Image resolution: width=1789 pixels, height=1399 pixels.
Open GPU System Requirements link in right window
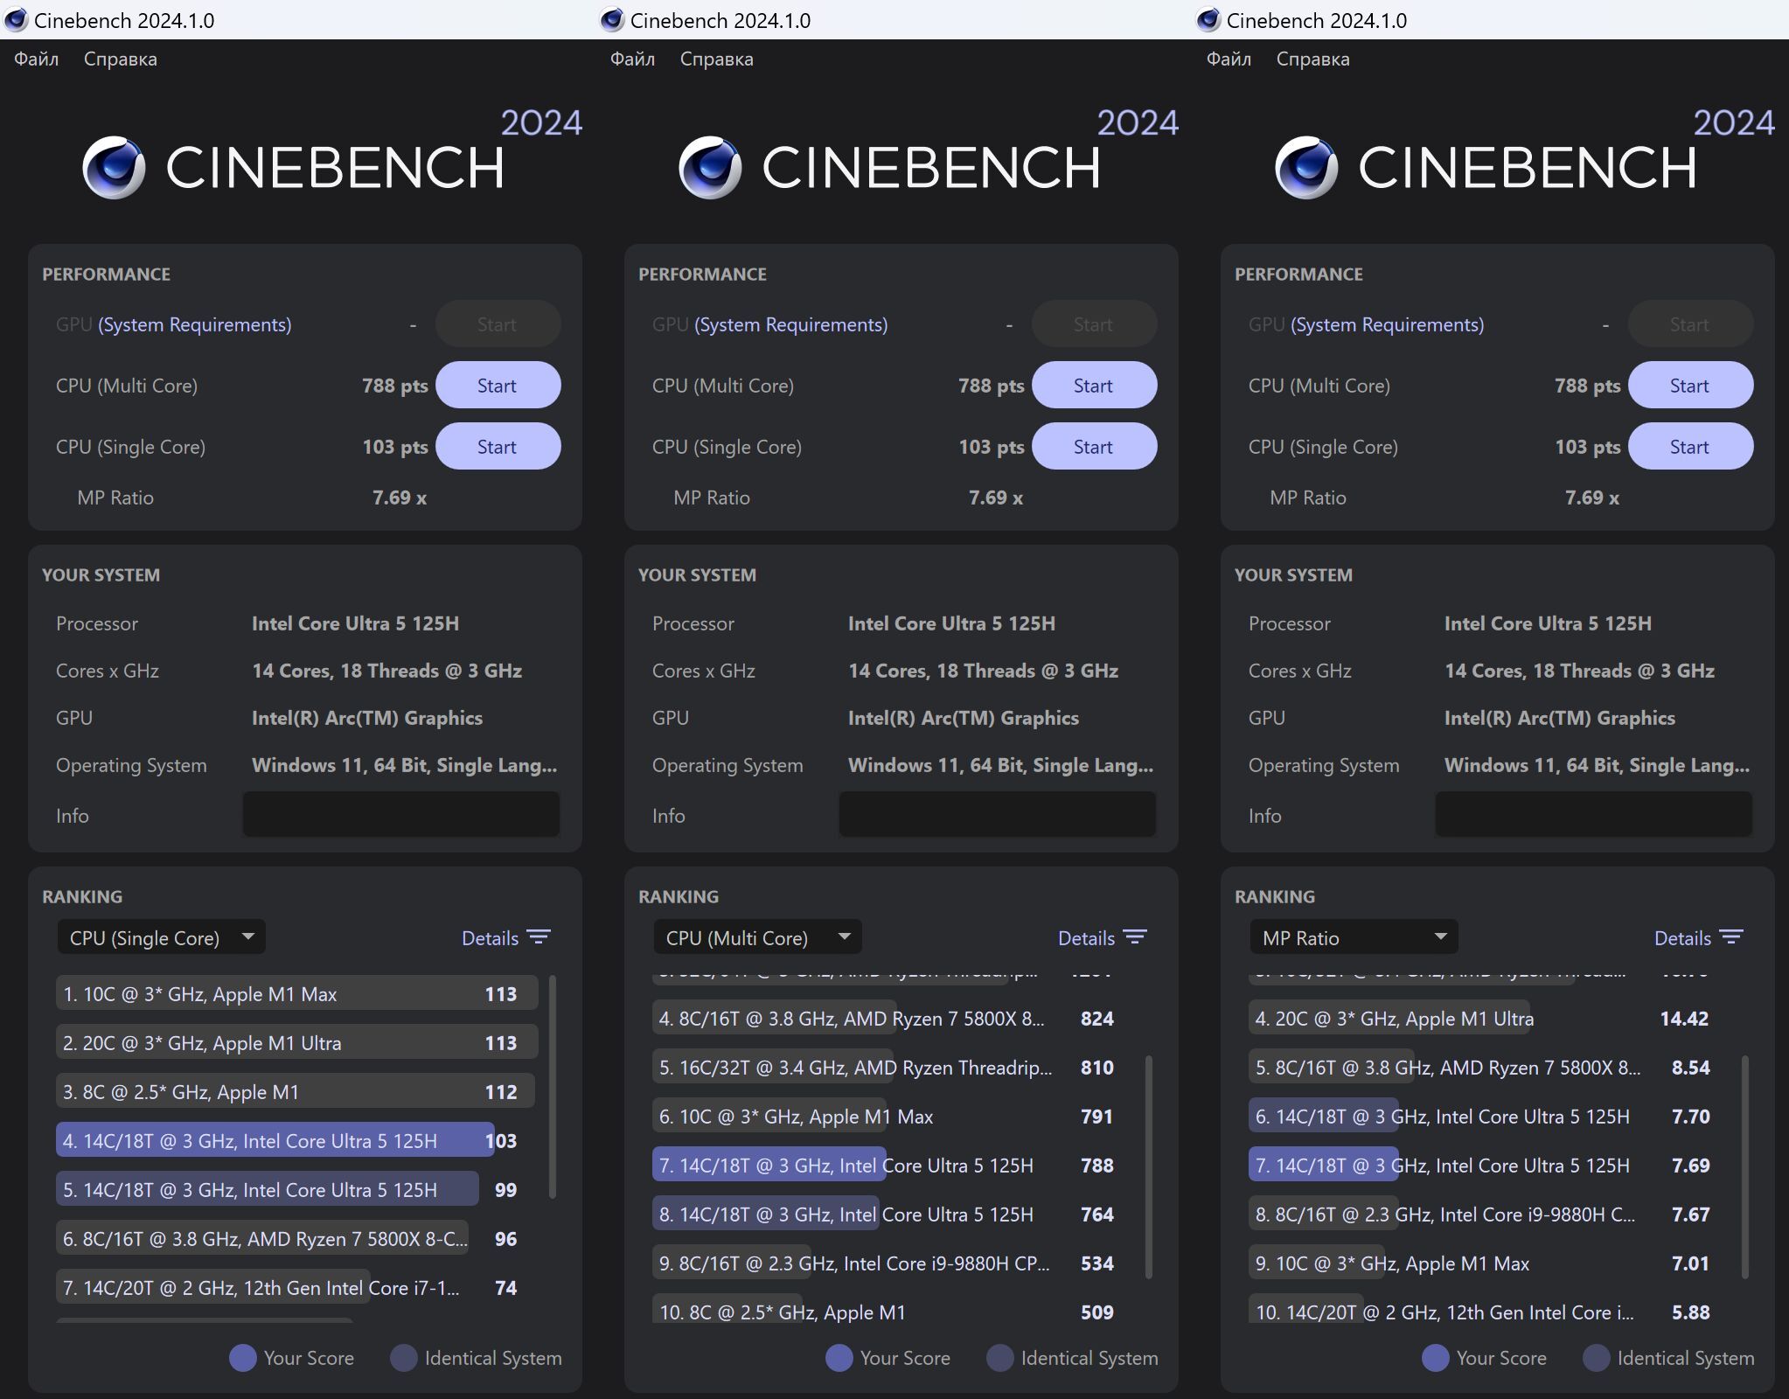coord(1387,324)
